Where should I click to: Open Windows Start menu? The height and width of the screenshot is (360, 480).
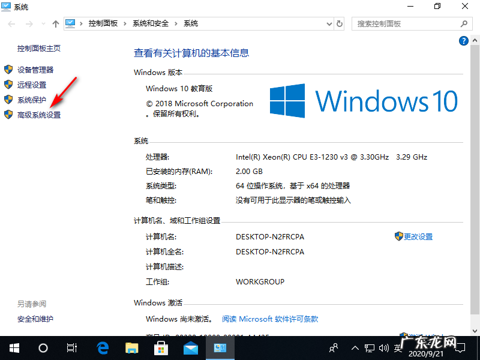pos(14,348)
